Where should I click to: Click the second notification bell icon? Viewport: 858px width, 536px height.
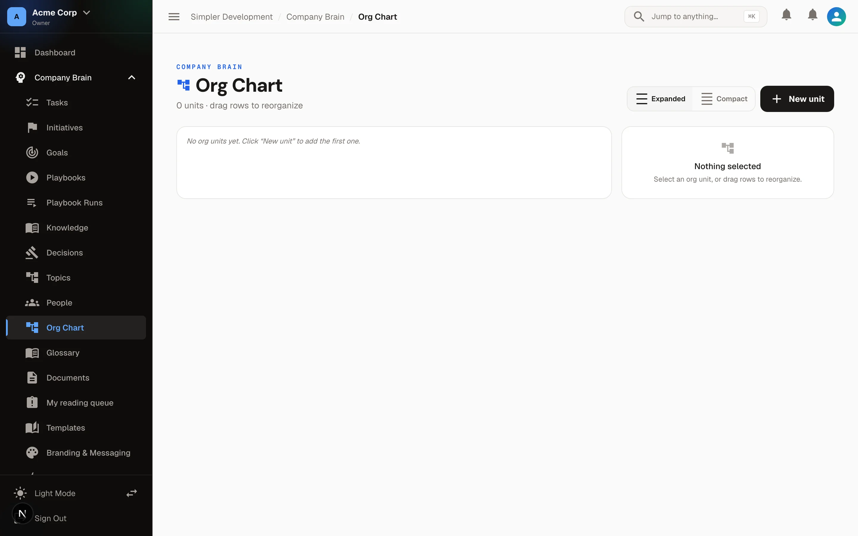(812, 15)
